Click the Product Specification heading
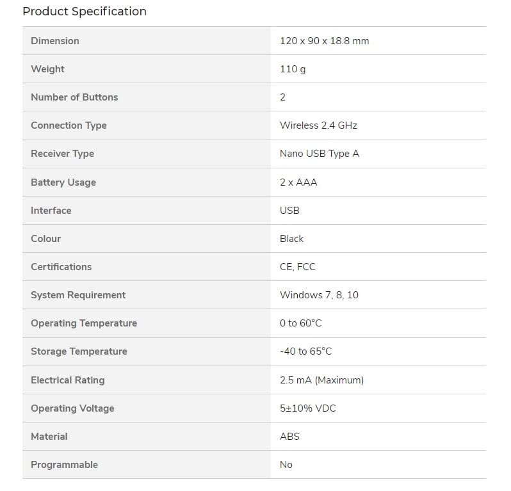This screenshot has width=511, height=491. [85, 12]
